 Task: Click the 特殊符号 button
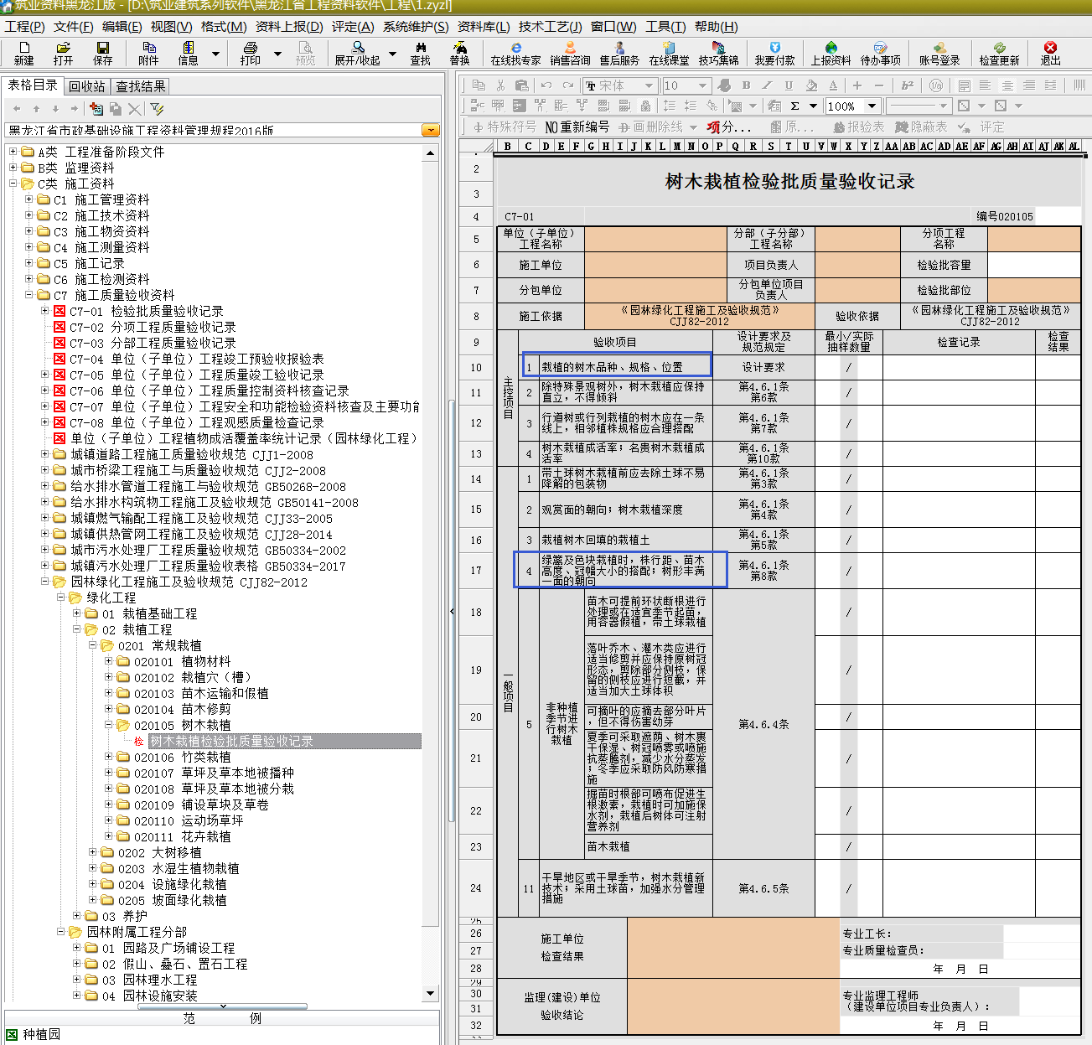coord(505,127)
